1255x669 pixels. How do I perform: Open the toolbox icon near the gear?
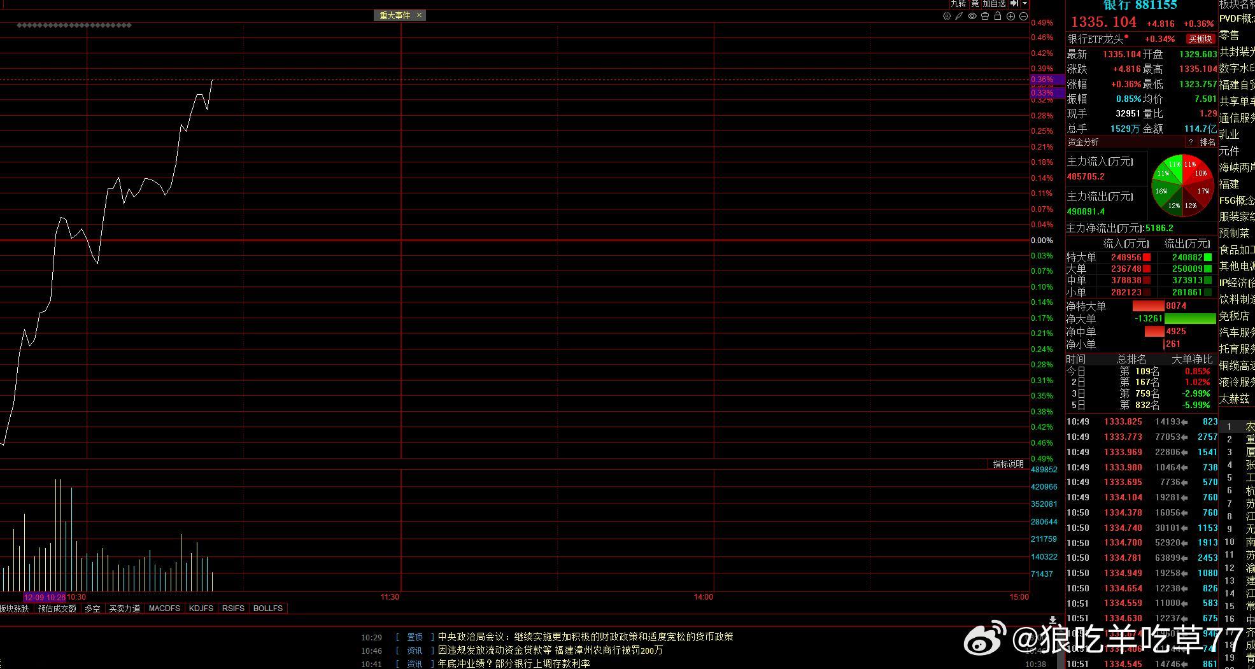point(985,17)
